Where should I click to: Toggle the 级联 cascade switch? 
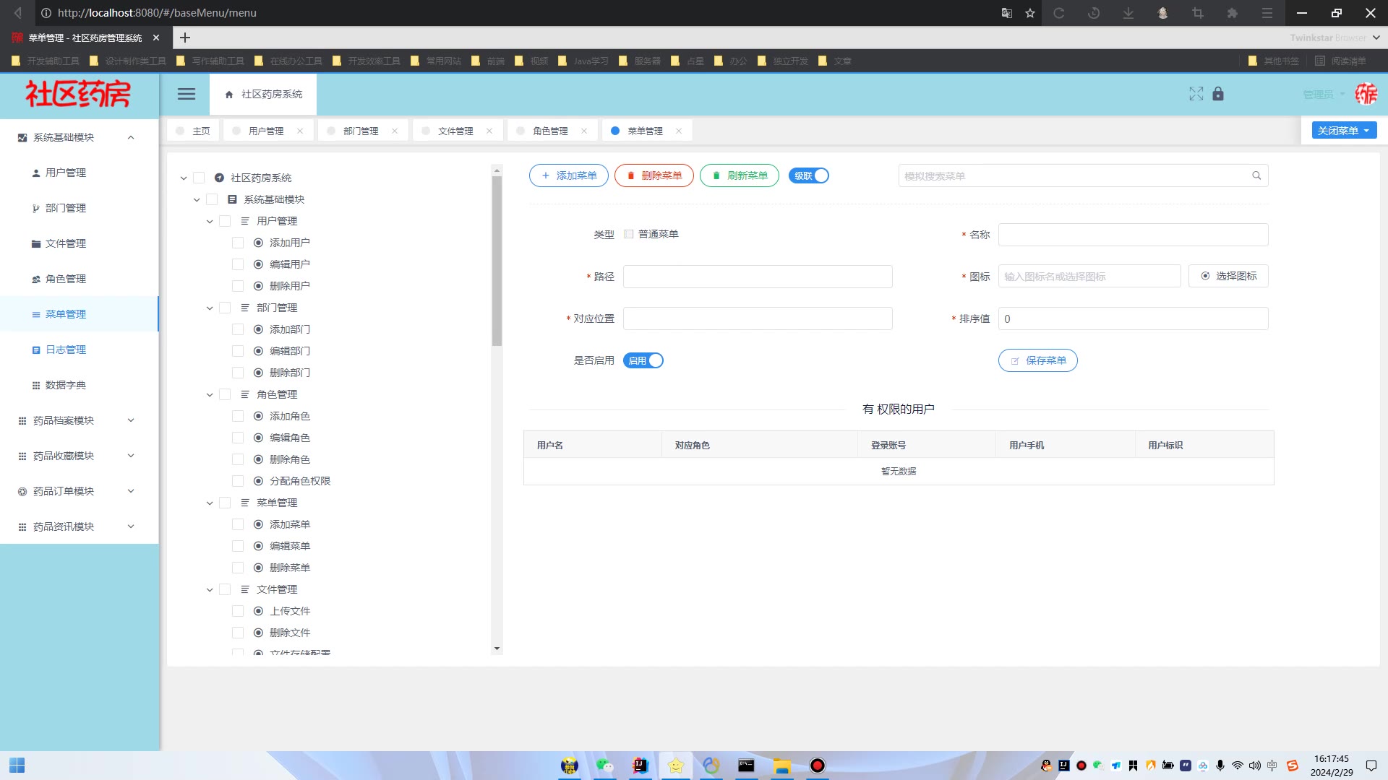click(x=809, y=175)
